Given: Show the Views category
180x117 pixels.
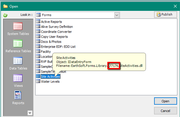Looking at the screenshot, I should (x=18, y=81).
